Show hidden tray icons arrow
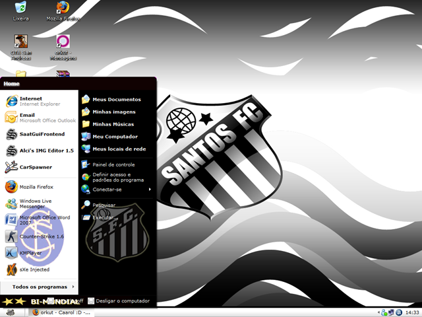Screen dimensions: 422x317 tap(378, 312)
